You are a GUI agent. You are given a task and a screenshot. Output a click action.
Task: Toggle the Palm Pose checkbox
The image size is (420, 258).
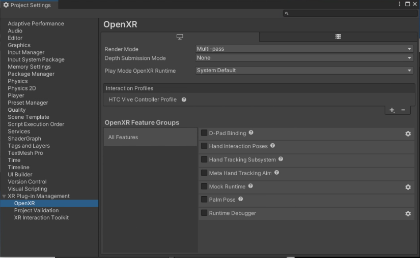point(204,200)
